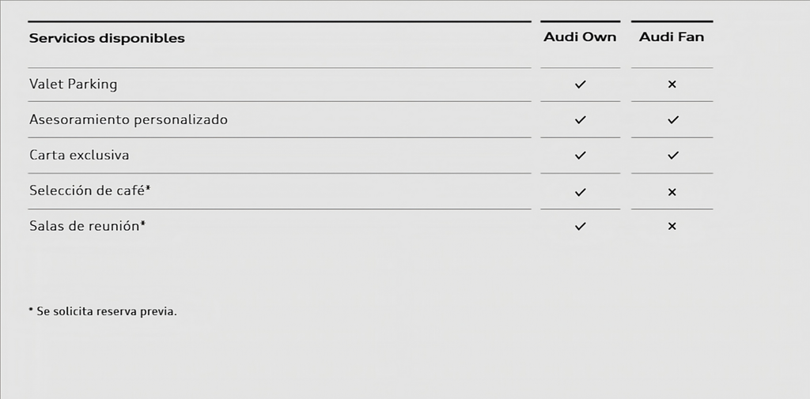
Task: Select the Audi Own column header
Action: pyautogui.click(x=580, y=37)
